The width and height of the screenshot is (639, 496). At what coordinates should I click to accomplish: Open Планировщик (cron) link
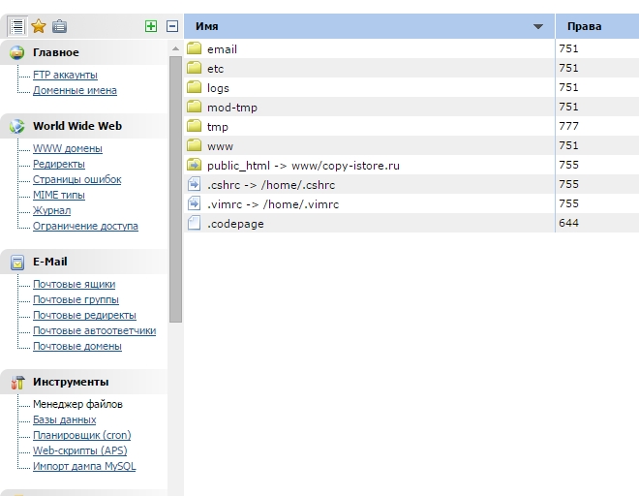82,435
